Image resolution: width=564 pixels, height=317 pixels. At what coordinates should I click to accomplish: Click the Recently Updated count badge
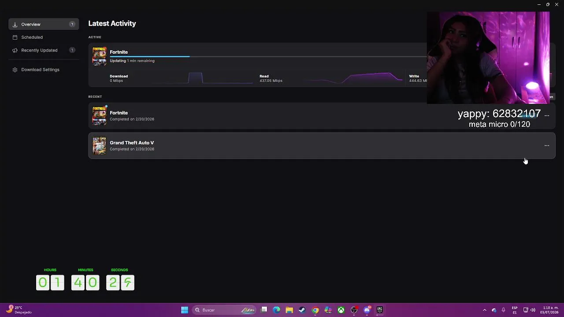click(72, 50)
